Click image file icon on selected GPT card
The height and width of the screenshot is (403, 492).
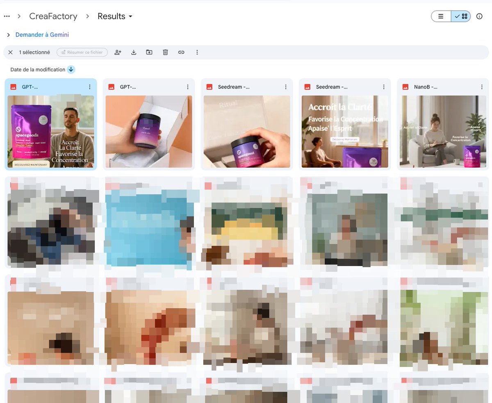tap(13, 87)
